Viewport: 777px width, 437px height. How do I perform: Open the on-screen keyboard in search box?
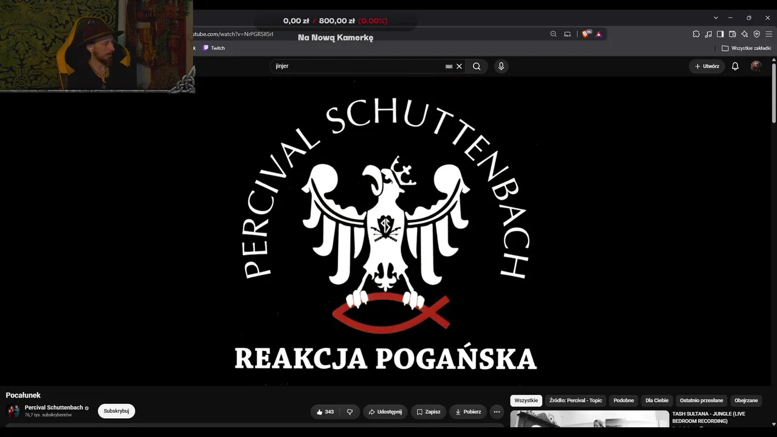[x=449, y=66]
